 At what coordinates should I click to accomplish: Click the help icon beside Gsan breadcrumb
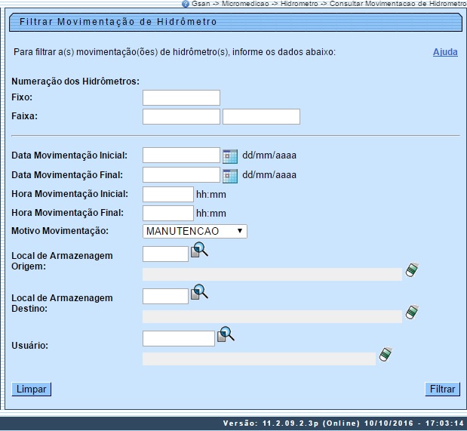tap(186, 4)
